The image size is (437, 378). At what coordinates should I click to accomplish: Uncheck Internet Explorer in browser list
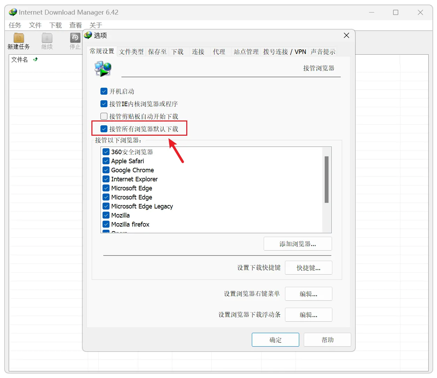coord(106,179)
